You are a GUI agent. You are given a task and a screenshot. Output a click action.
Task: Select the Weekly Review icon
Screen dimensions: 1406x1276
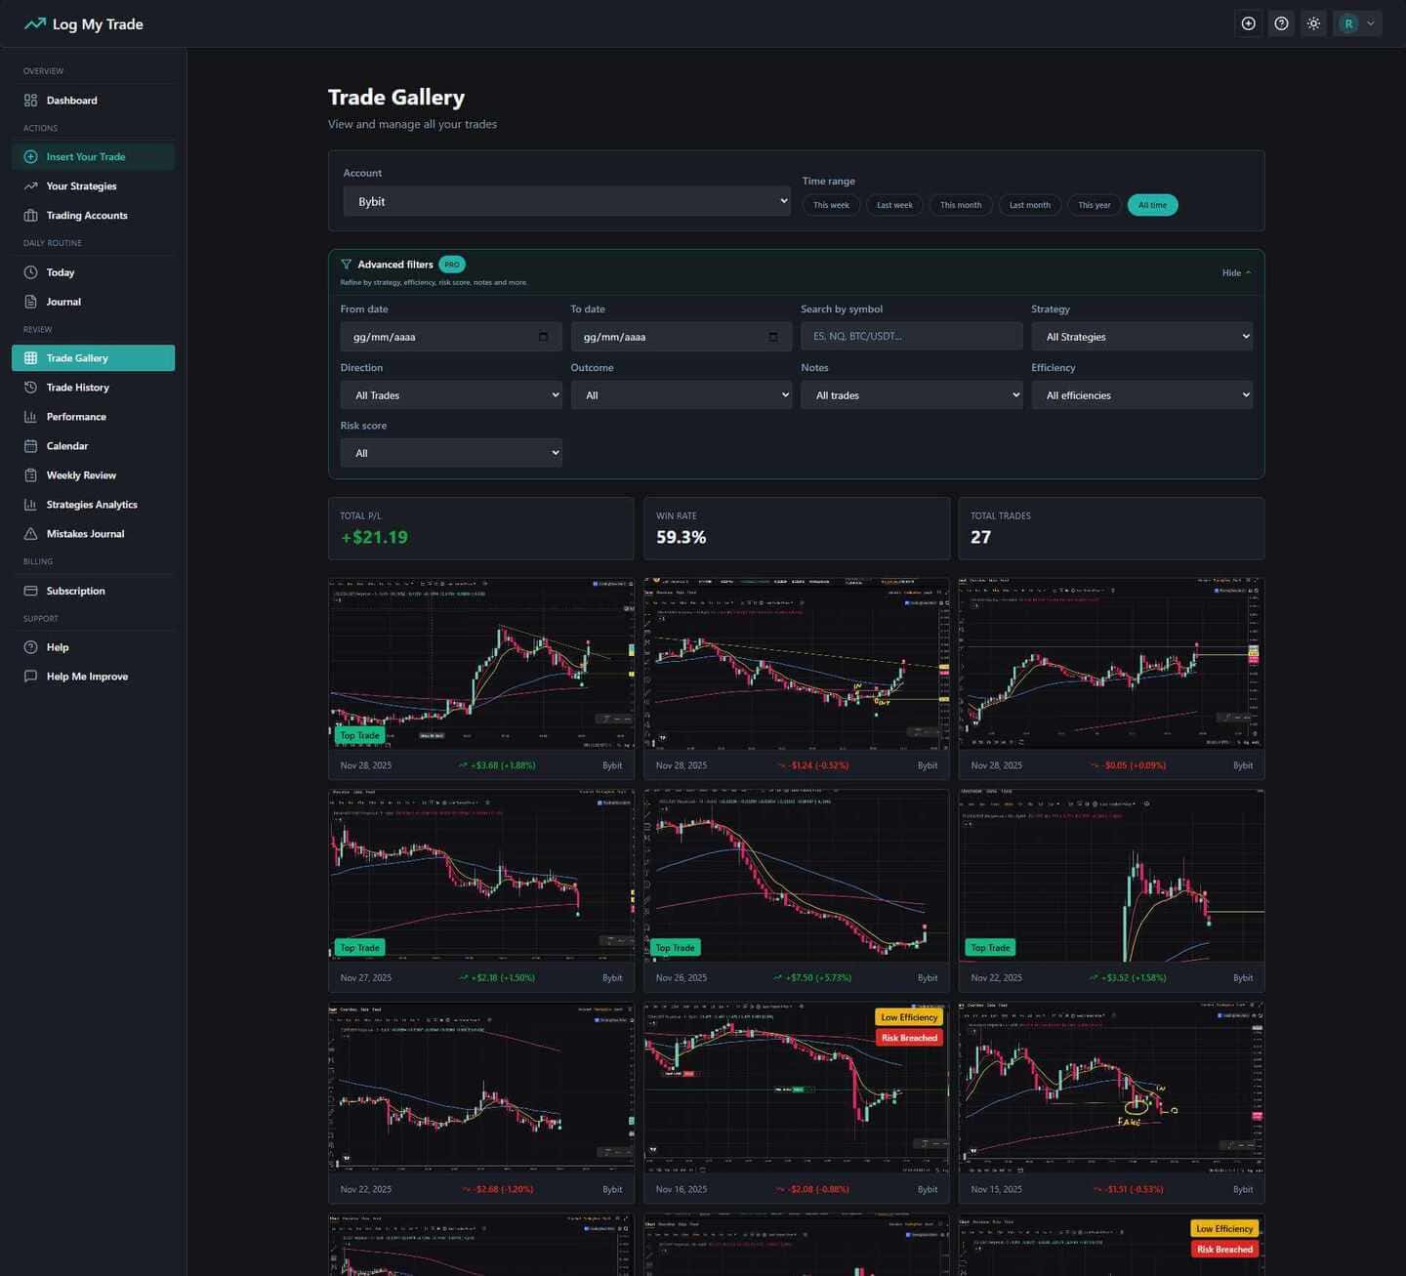pos(30,474)
